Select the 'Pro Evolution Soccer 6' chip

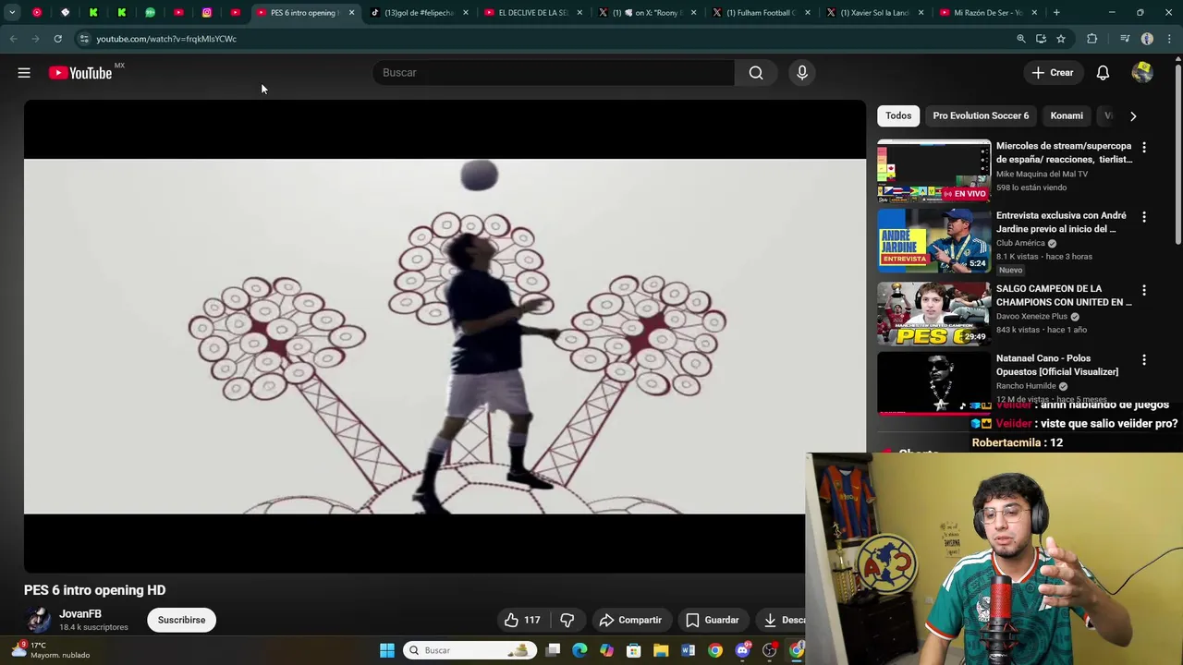981,115
